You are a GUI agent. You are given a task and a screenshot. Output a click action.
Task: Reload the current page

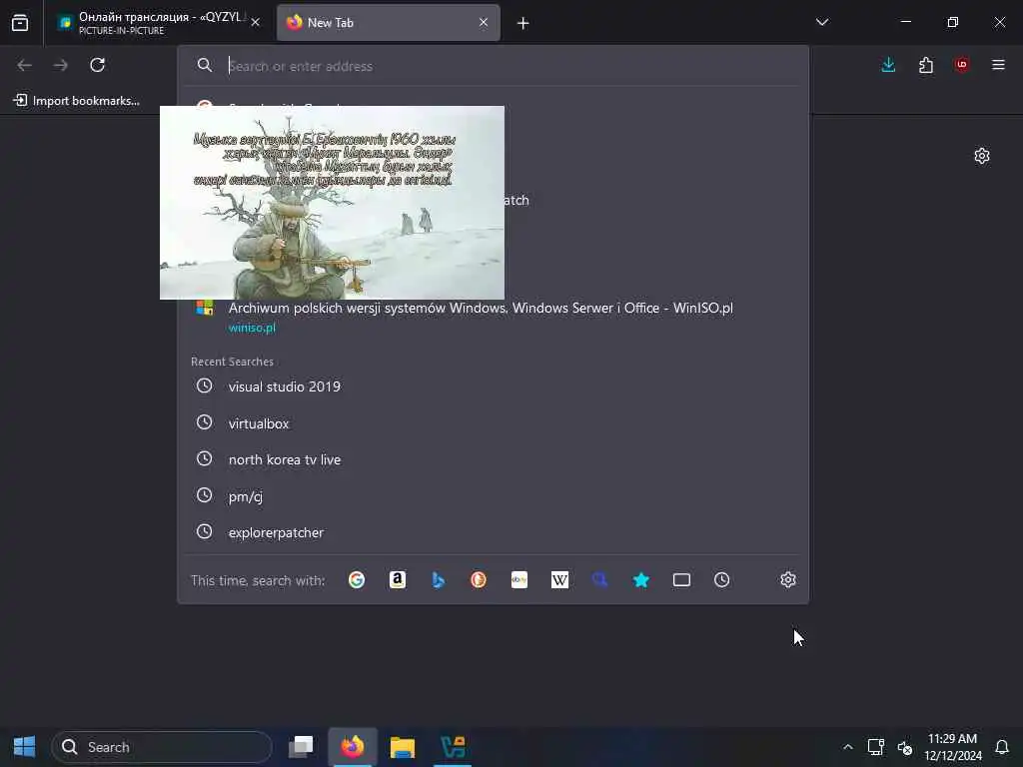[x=97, y=65]
